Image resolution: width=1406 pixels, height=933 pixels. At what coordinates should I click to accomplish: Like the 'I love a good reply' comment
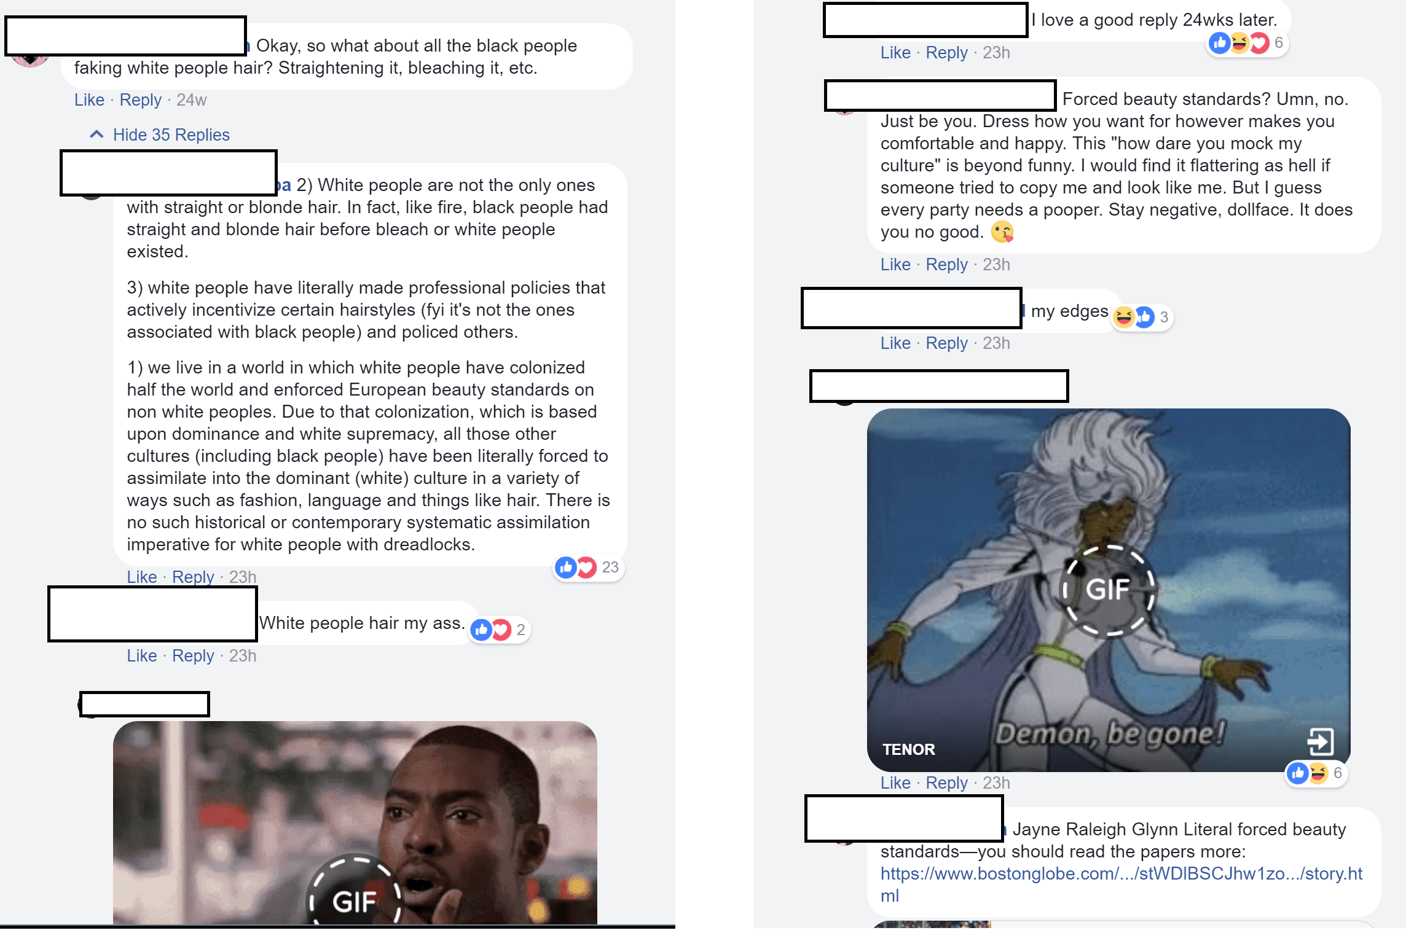[x=895, y=52]
